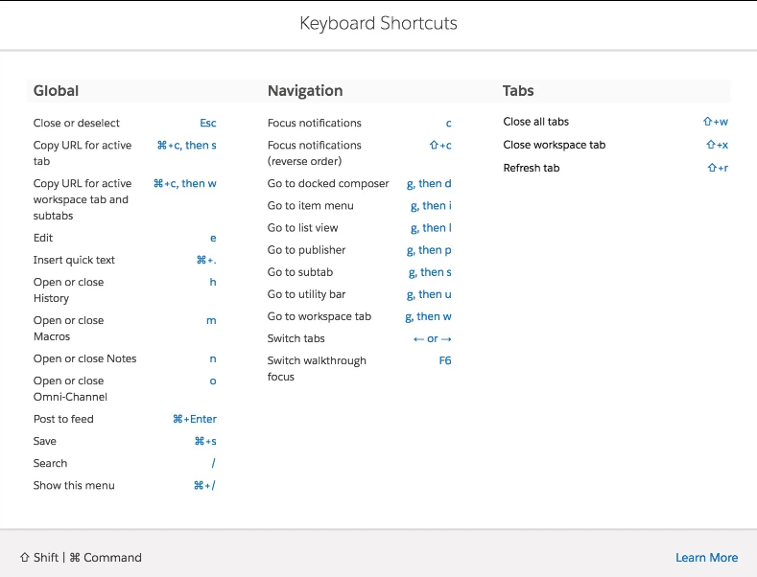Click the Shift+x Close workspace tab shortcut
Screen dimensions: 757x577
[x=716, y=146]
